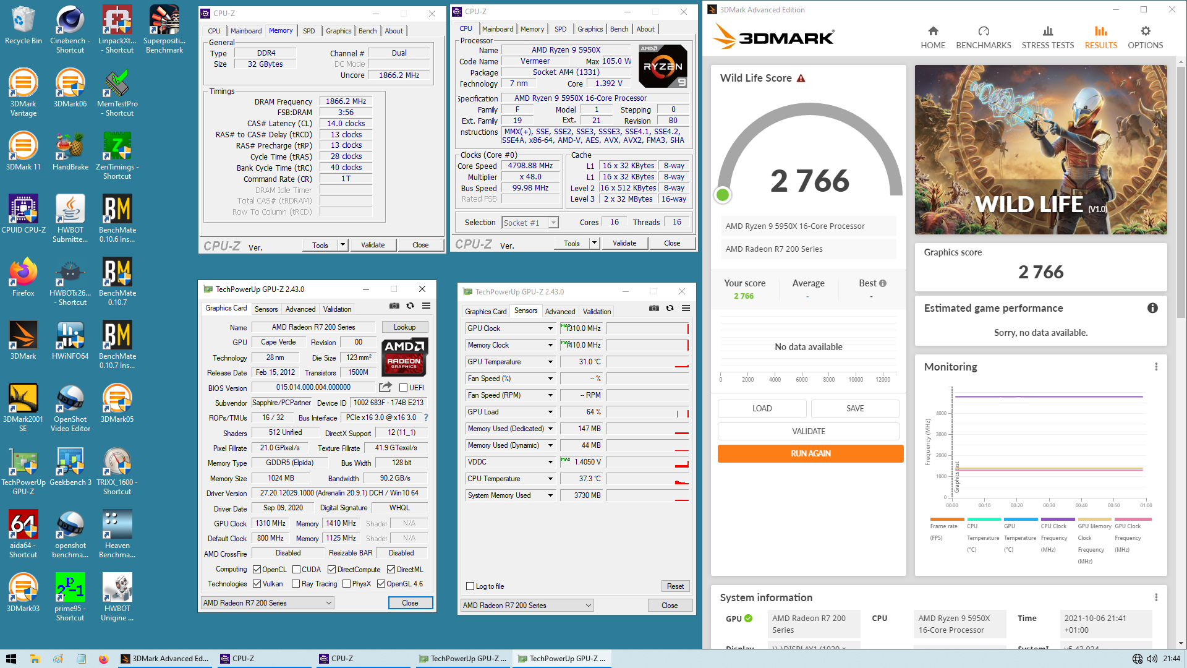Image resolution: width=1187 pixels, height=668 pixels.
Task: Open HandBrake desktop icon
Action: tap(70, 152)
